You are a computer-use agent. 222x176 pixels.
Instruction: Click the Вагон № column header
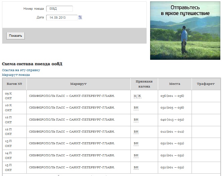[x=14, y=84]
